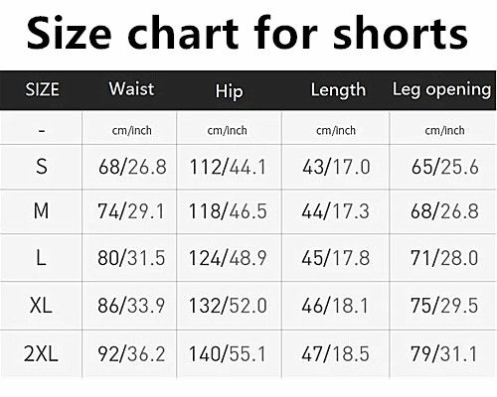Click waist value 68/26.8
Image resolution: width=497 pixels, height=397 pixels.
click(132, 167)
